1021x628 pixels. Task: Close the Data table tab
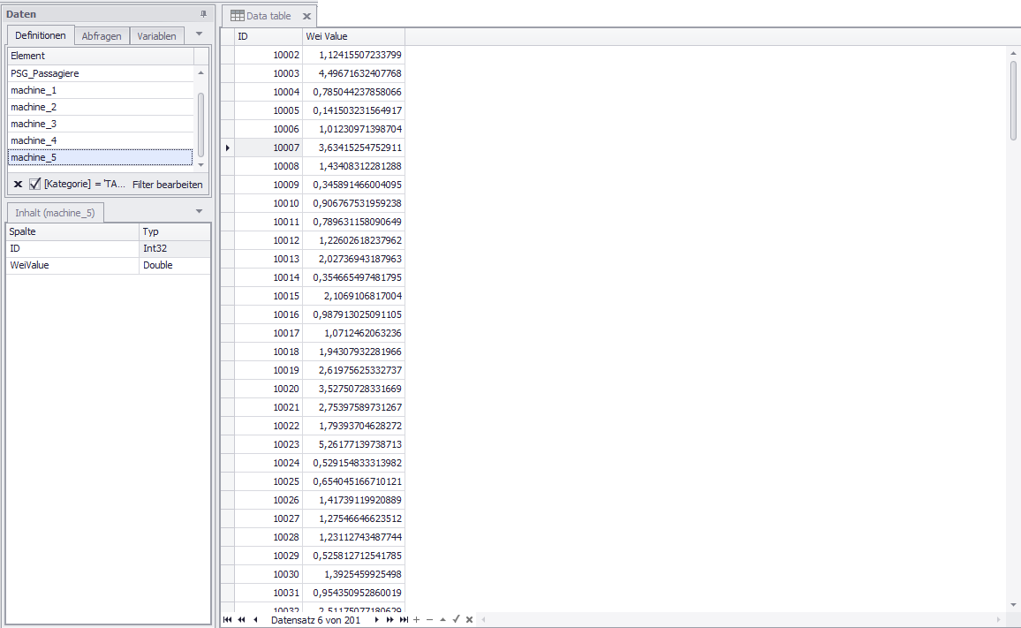pyautogui.click(x=306, y=16)
